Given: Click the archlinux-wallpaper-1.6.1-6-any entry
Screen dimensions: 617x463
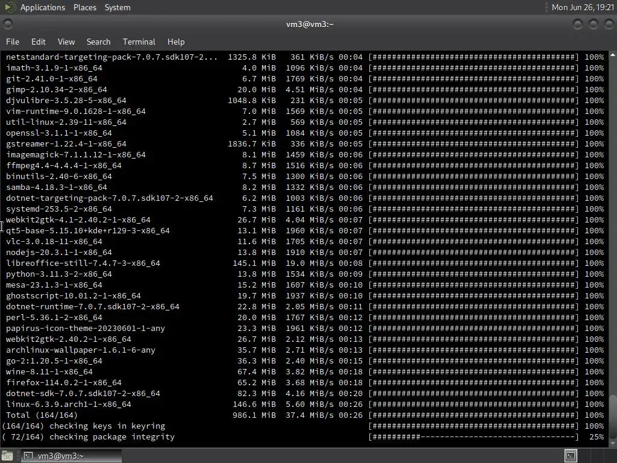Looking at the screenshot, I should 81,350.
